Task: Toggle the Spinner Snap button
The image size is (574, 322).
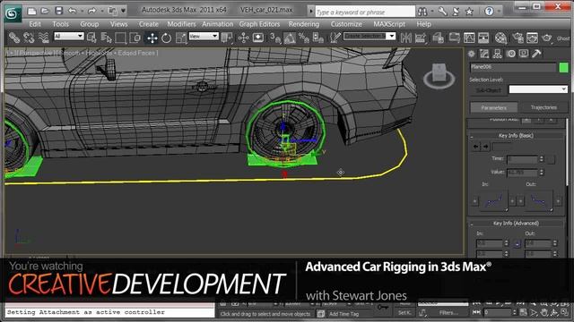Action: coord(317,38)
